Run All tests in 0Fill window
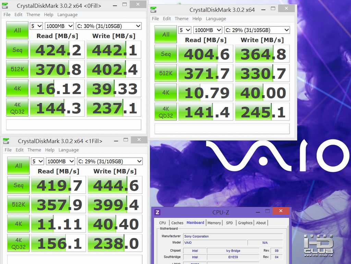 17,30
